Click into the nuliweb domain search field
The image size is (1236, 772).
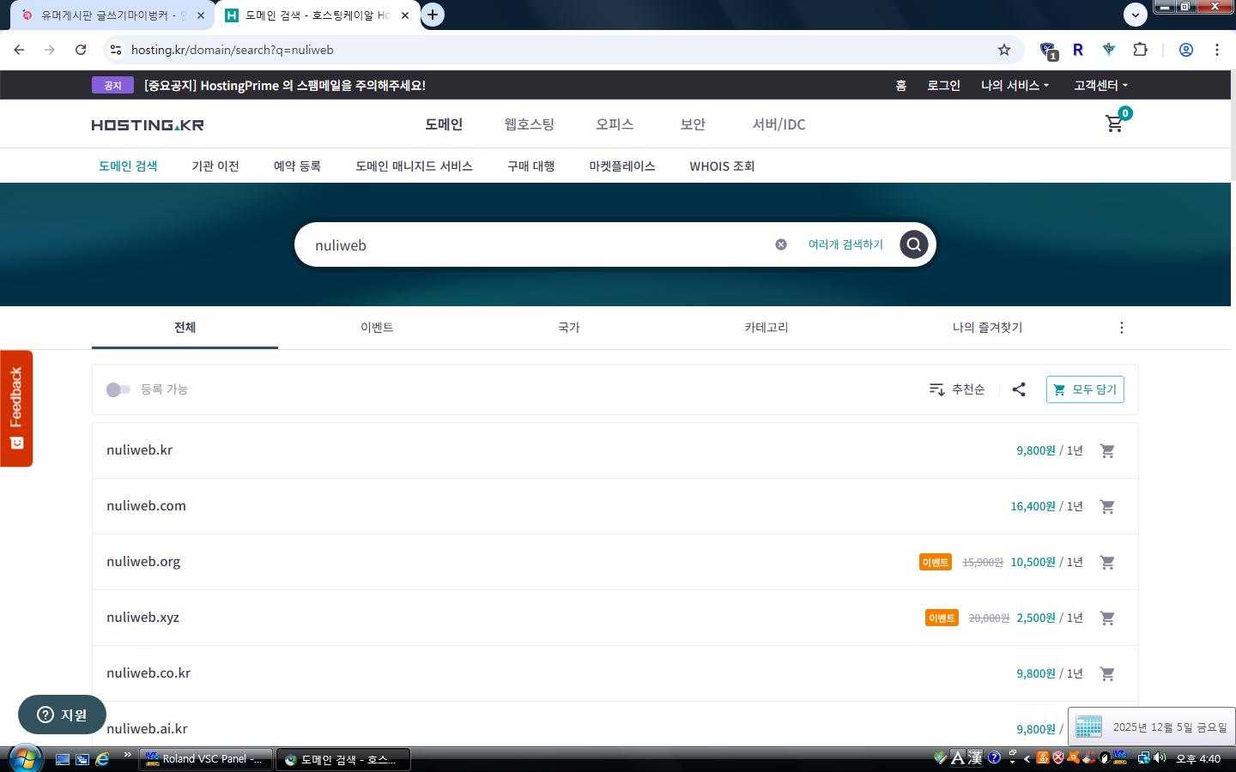[x=532, y=245]
